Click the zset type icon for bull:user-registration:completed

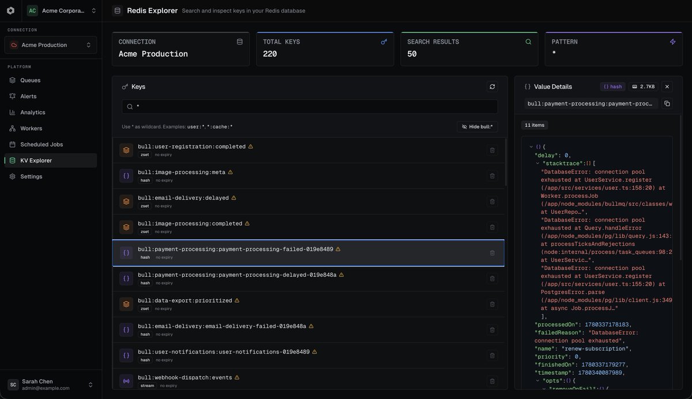pos(126,150)
